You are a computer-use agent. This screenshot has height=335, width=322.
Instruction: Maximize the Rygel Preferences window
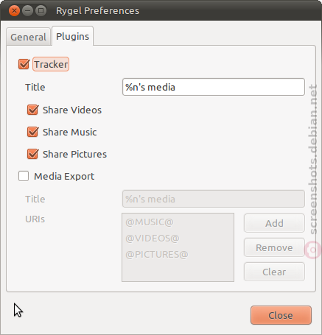[41, 11]
